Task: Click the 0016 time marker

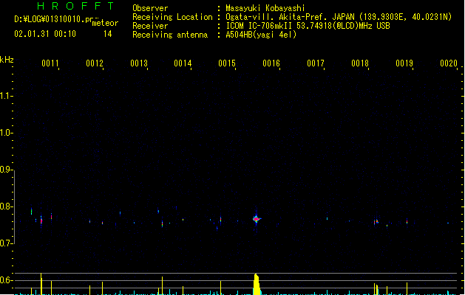Action: [271, 63]
